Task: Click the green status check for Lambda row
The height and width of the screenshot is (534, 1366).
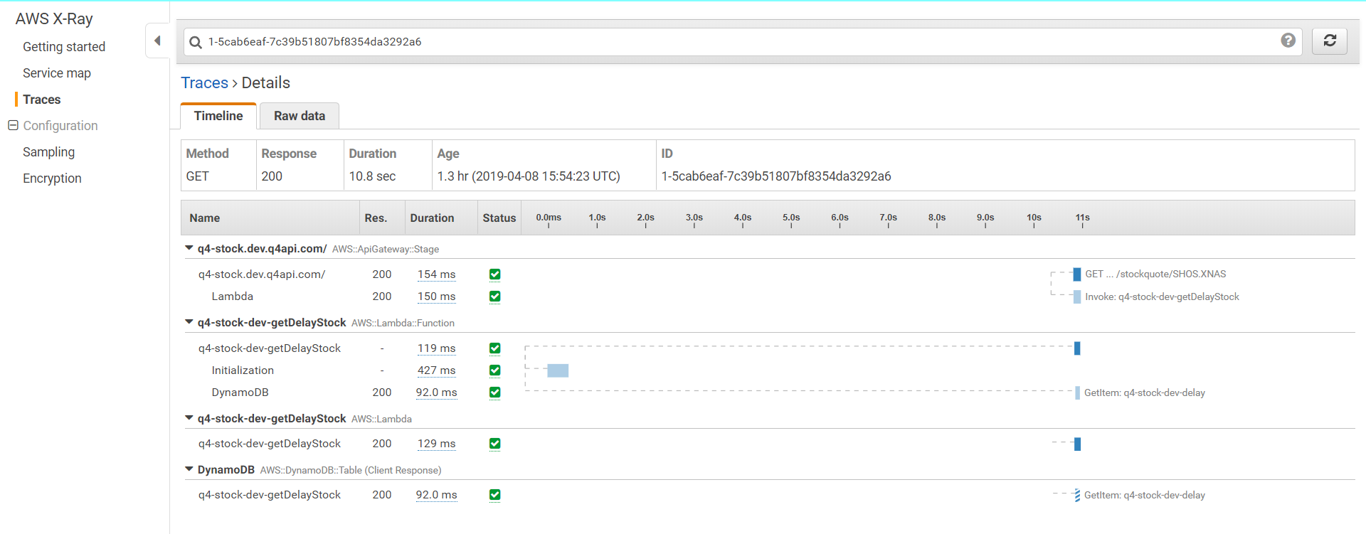Action: pyautogui.click(x=494, y=297)
